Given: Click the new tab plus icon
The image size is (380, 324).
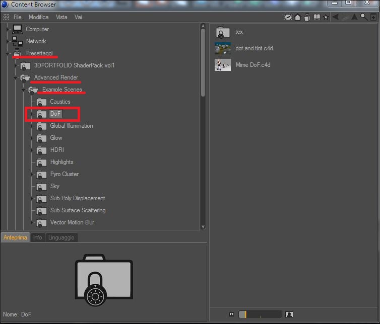Looking at the screenshot, I should pos(373,17).
